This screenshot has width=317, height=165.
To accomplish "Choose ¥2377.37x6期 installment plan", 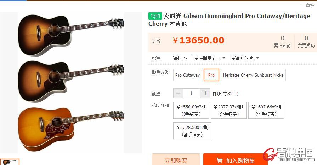I will 229,110.
